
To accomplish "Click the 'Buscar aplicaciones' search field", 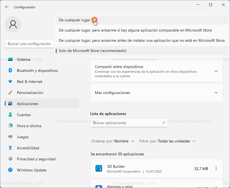I will 126,123.
